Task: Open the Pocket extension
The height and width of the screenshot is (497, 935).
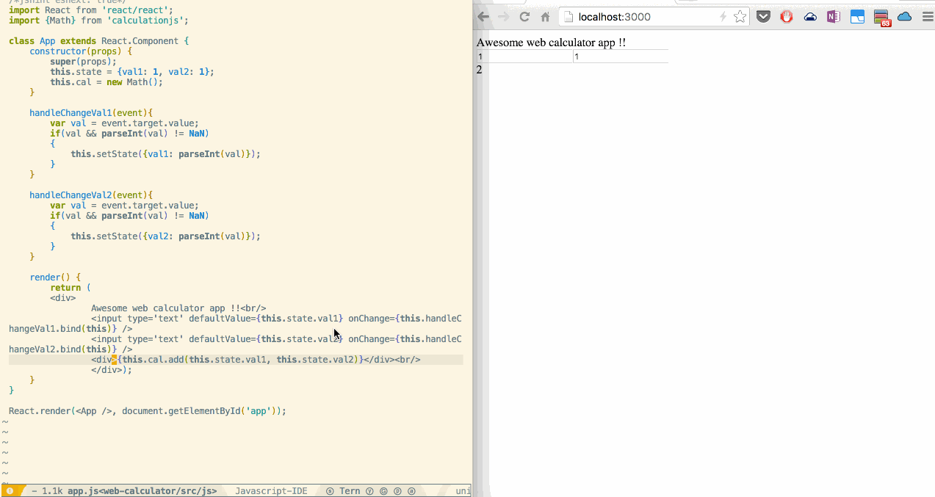Action: pyautogui.click(x=764, y=17)
